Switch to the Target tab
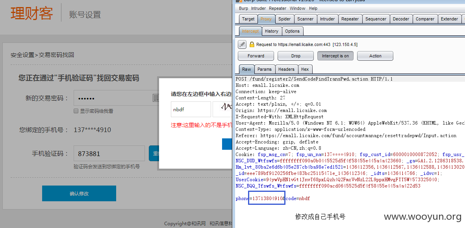465x228 pixels. point(248,19)
